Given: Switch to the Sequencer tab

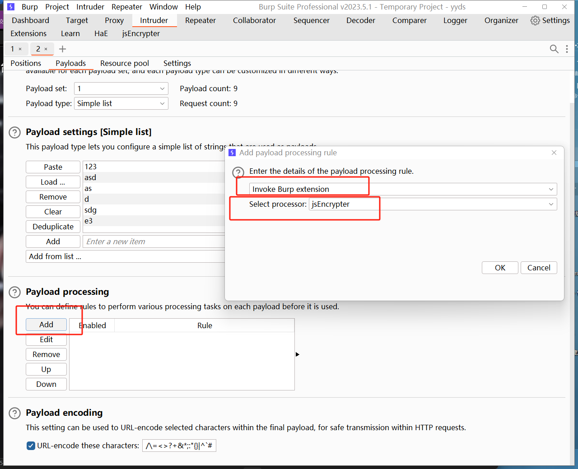Looking at the screenshot, I should pos(312,20).
